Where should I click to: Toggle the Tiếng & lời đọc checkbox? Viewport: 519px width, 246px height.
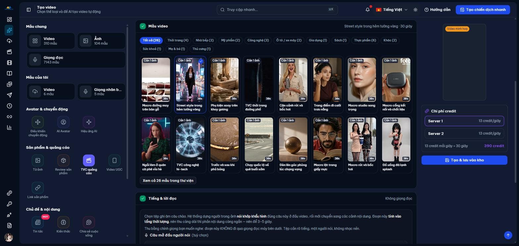(143, 198)
